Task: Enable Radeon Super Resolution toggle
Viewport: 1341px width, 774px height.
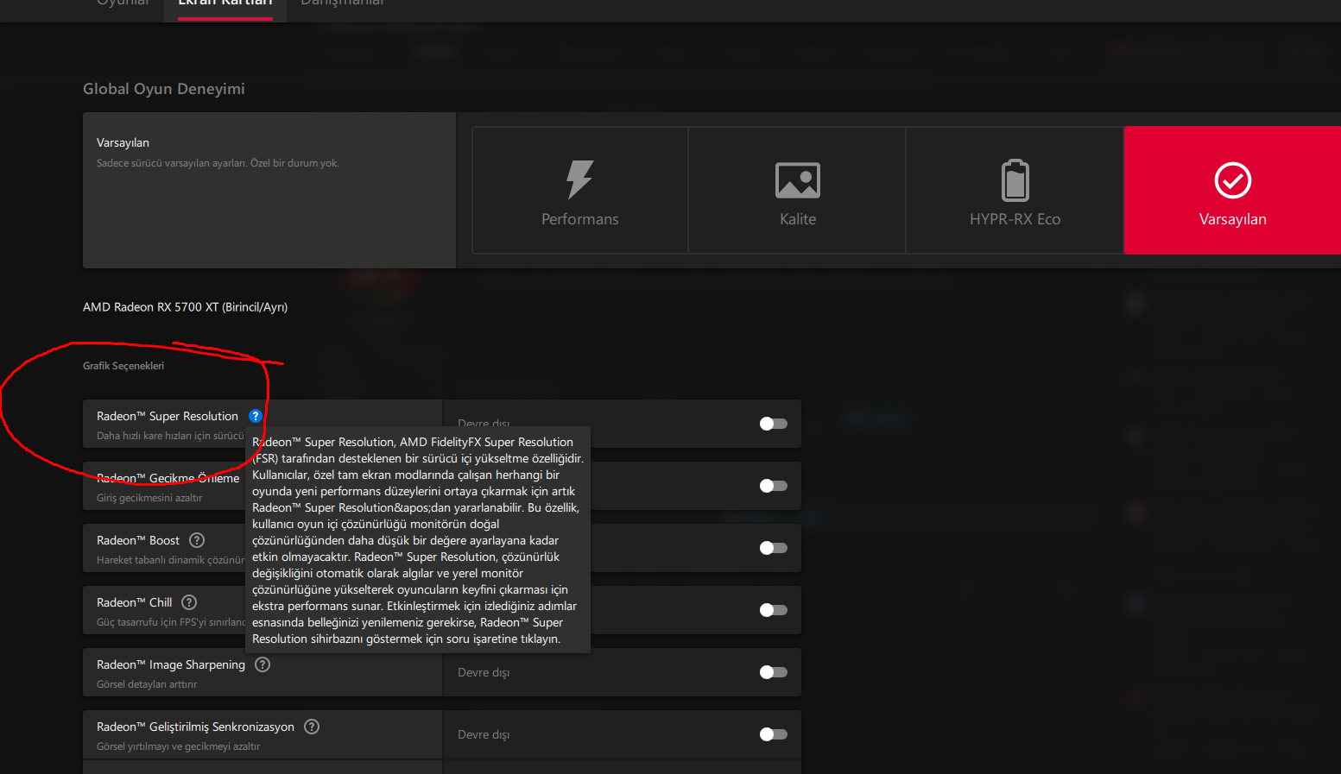Action: click(773, 424)
